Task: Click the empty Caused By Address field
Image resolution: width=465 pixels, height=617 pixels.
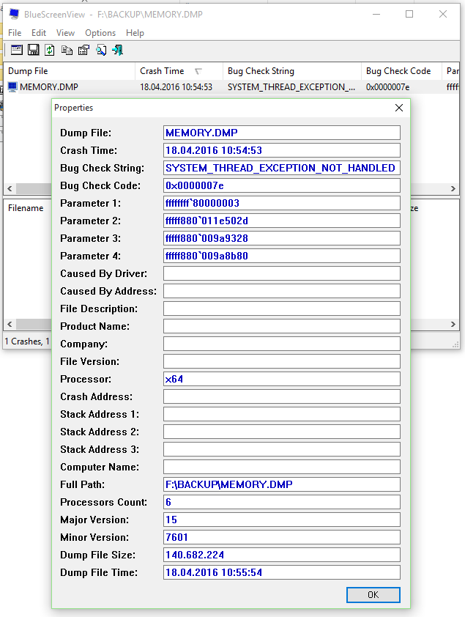Action: [x=282, y=291]
